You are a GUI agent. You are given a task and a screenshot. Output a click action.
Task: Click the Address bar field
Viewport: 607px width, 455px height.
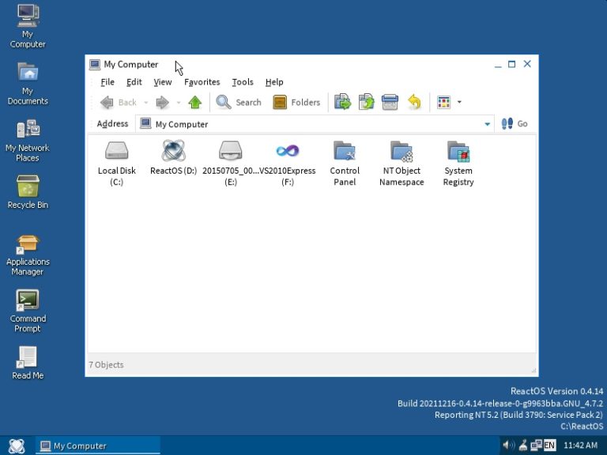315,124
